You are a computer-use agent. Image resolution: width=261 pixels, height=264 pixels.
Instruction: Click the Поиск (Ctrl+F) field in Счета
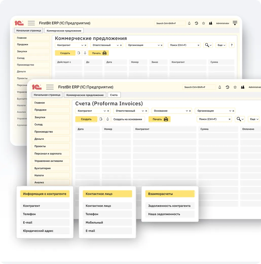click(x=212, y=119)
